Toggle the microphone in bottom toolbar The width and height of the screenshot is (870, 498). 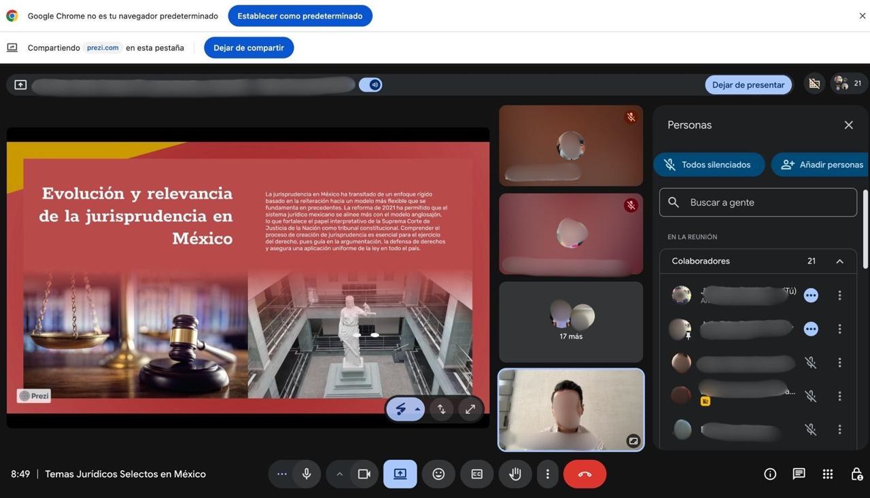307,474
